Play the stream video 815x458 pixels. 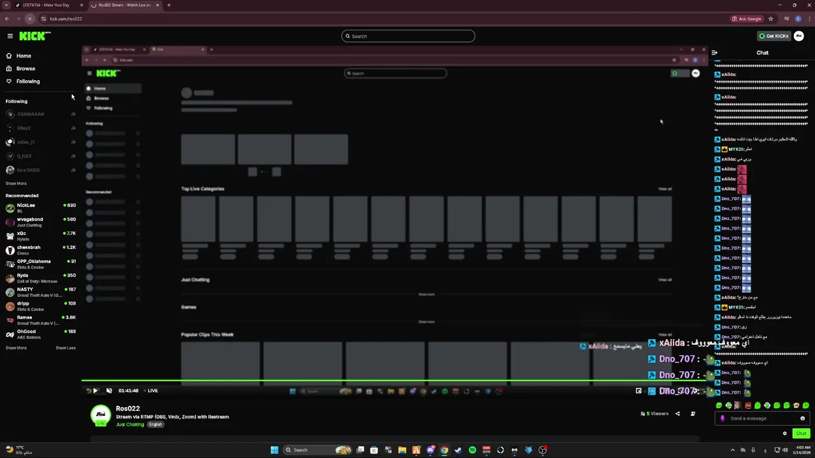click(x=96, y=391)
